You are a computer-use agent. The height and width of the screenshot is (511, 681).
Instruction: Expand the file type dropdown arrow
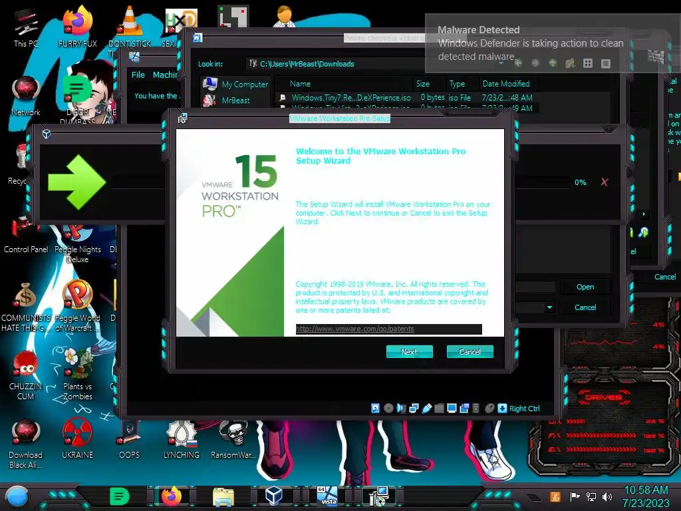pyautogui.click(x=549, y=307)
